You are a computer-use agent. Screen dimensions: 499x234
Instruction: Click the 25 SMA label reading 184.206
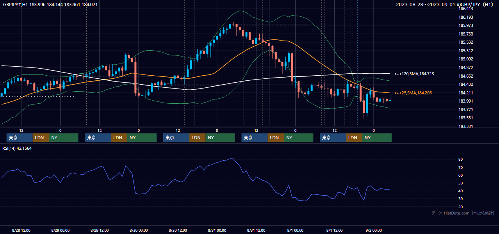click(413, 93)
